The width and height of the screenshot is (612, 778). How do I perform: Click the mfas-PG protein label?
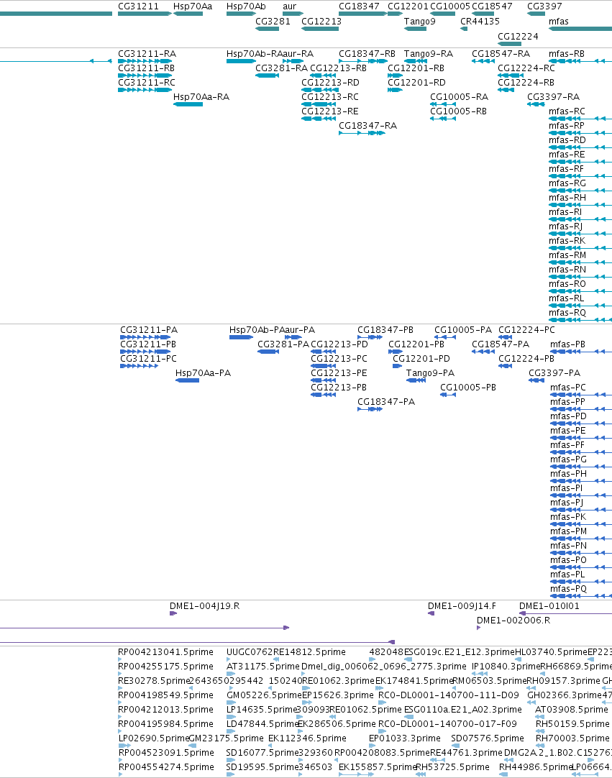568,459
